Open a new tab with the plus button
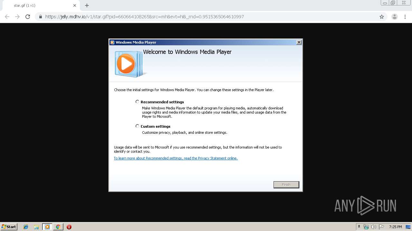 (x=87, y=5)
